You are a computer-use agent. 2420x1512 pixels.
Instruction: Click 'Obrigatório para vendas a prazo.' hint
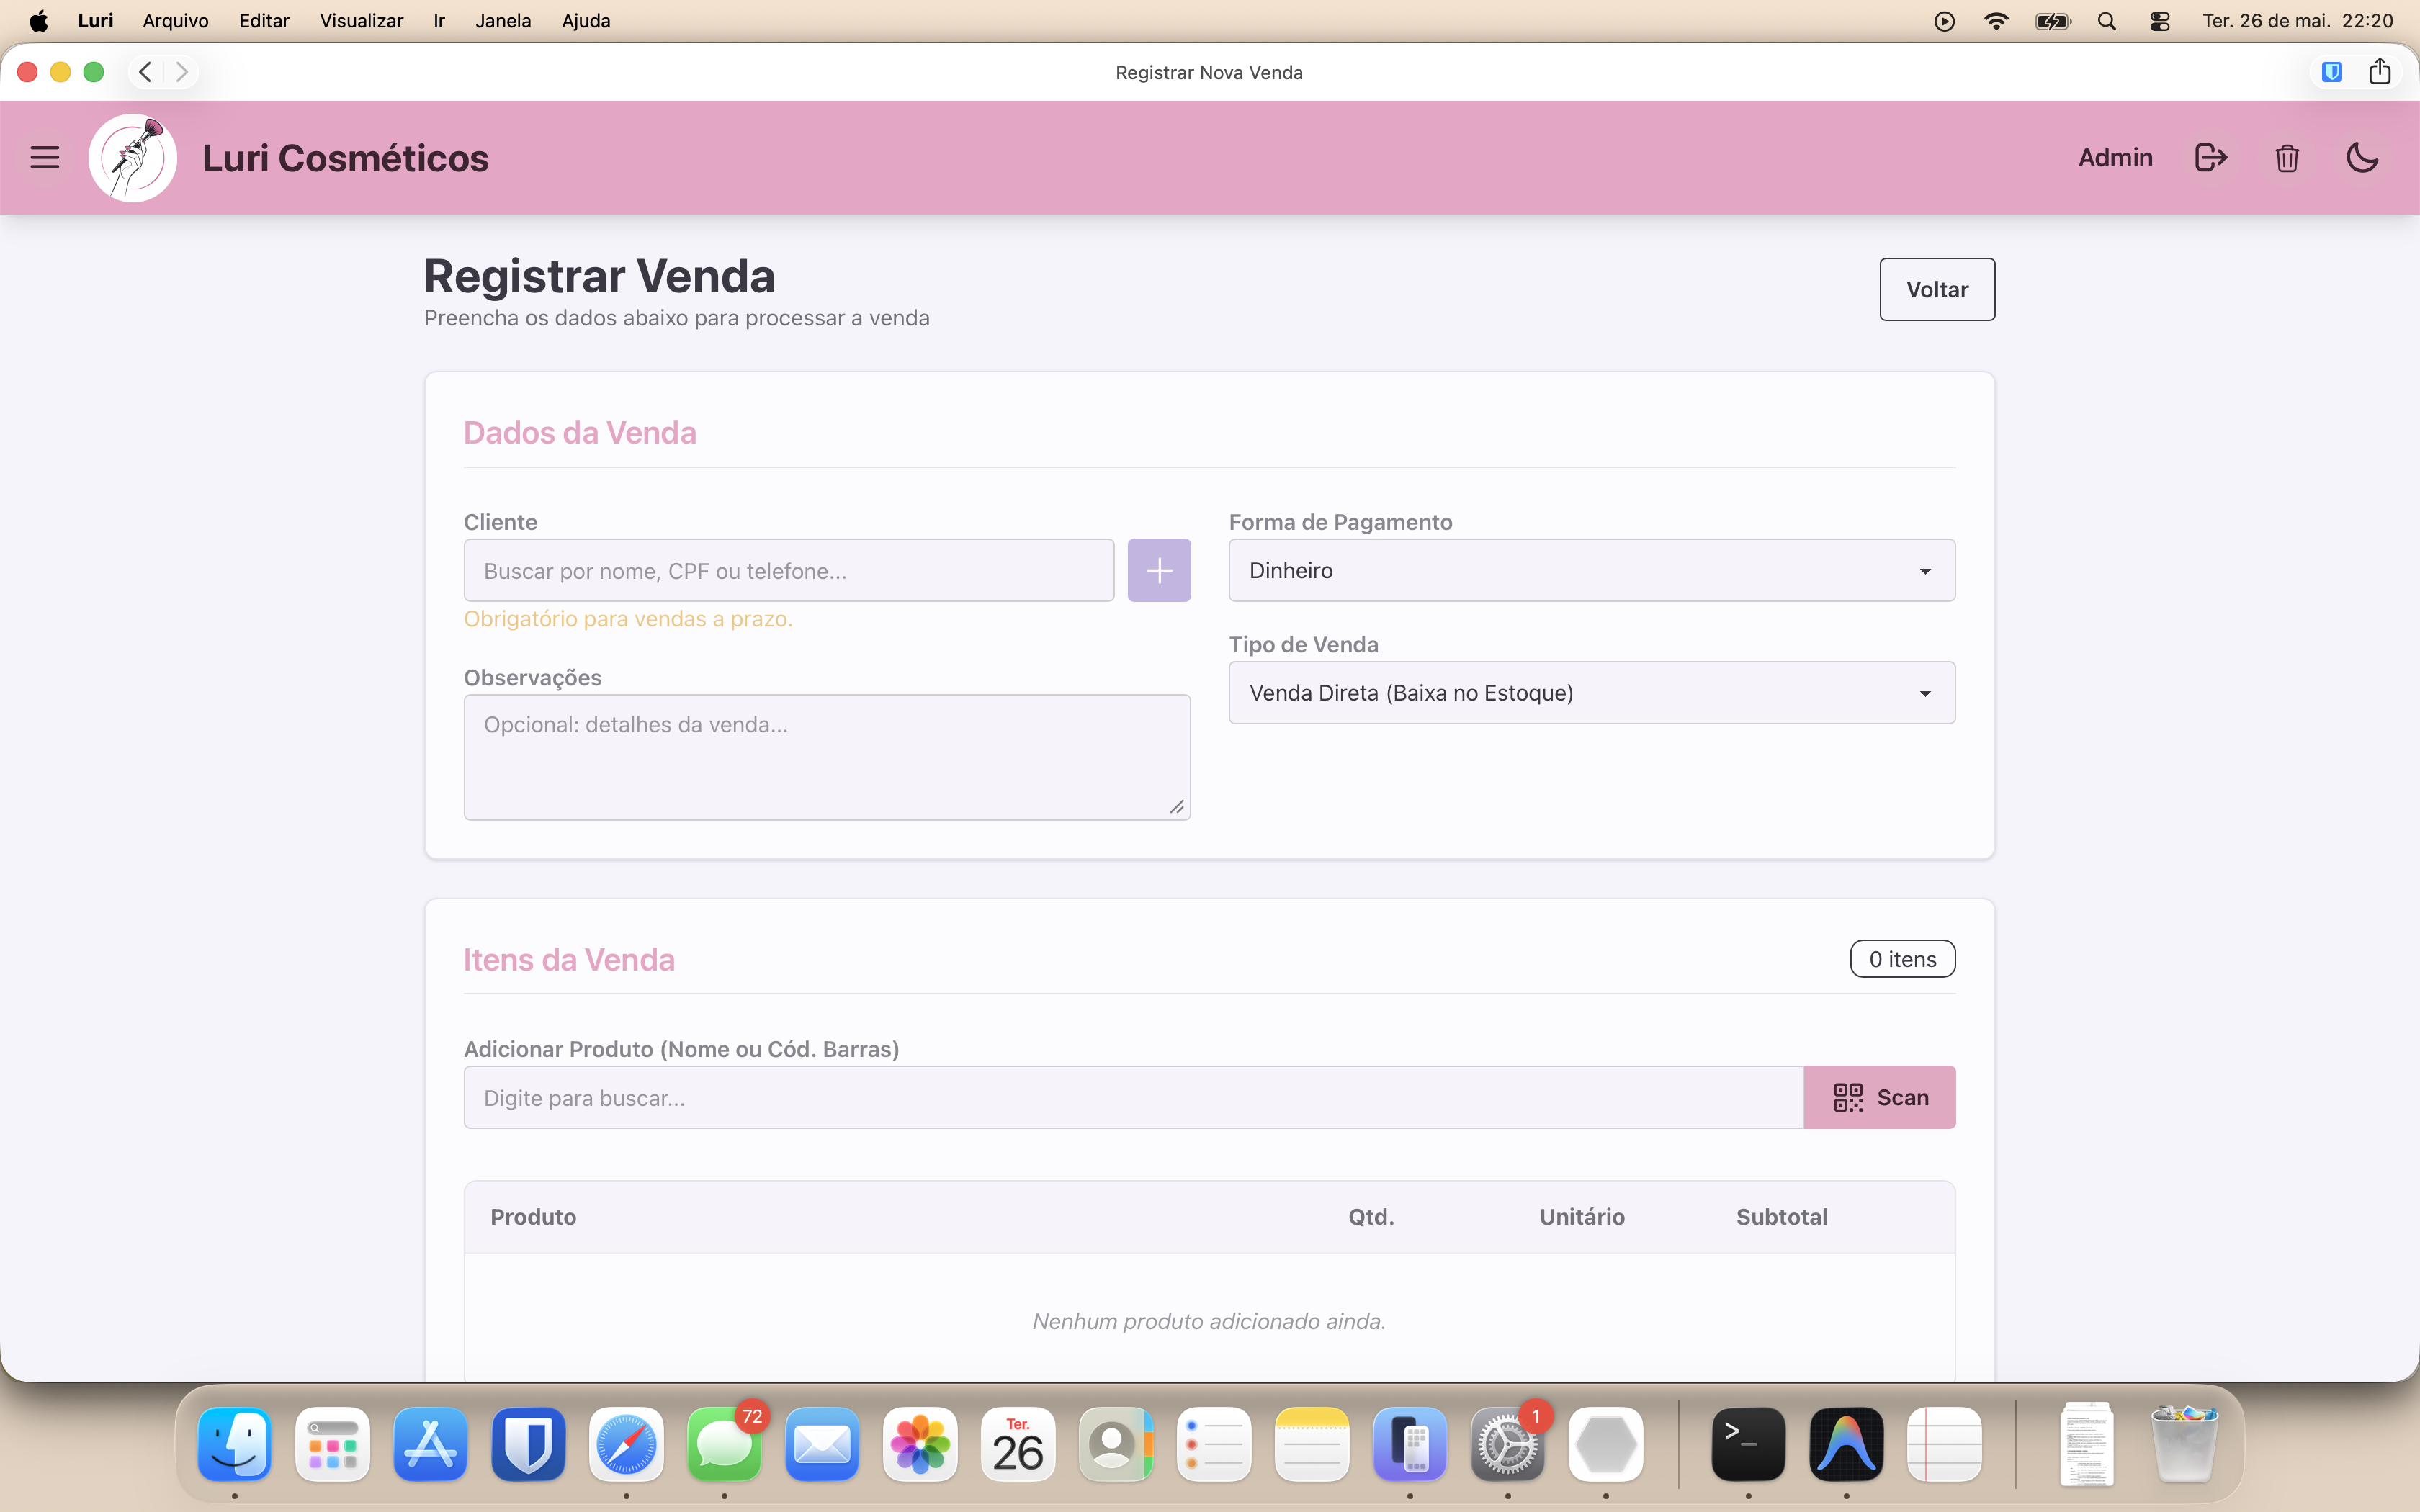pyautogui.click(x=628, y=618)
